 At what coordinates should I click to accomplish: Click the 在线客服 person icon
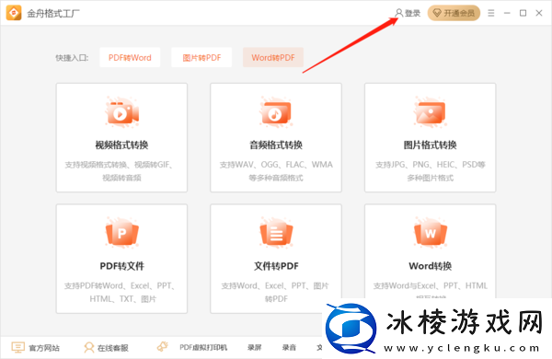click(88, 347)
